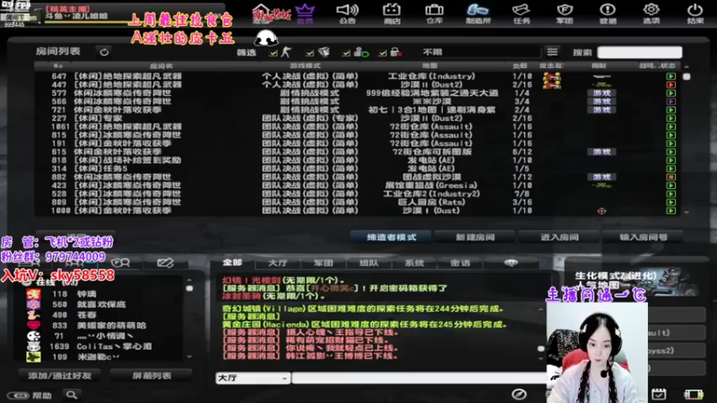
Task: Toggle the locked room filter checkbox
Action: 383,53
